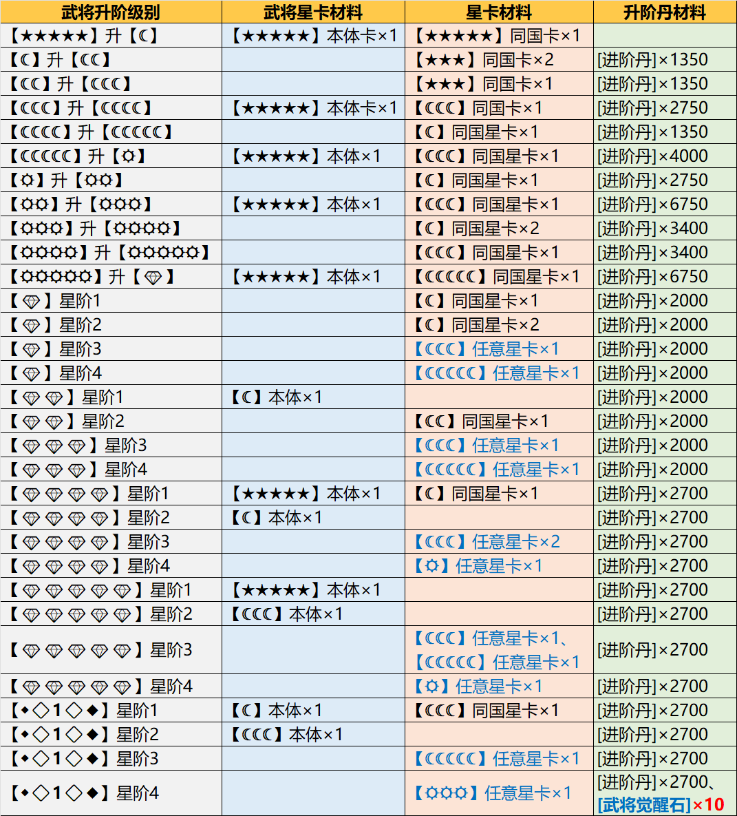737x816 pixels.
Task: Click three-moon 同国星卡×1 in 【◆◇1◇◆】星阶1 row
Action: click(499, 710)
